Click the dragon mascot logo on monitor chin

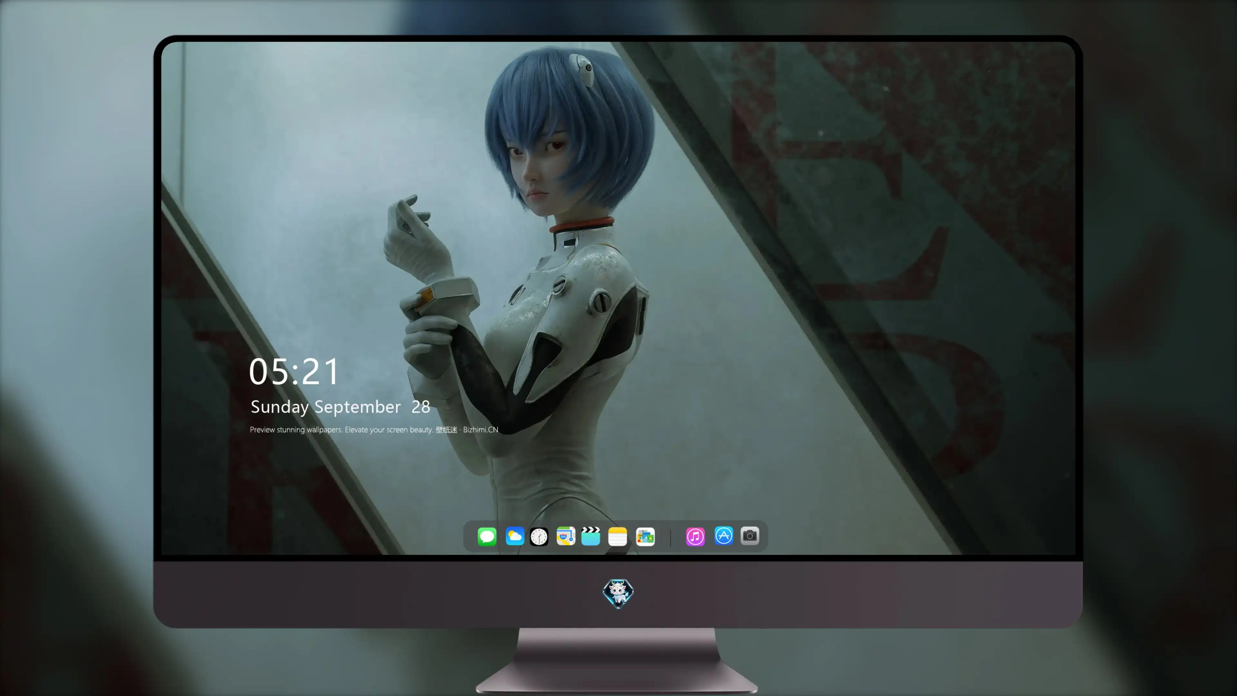618,593
